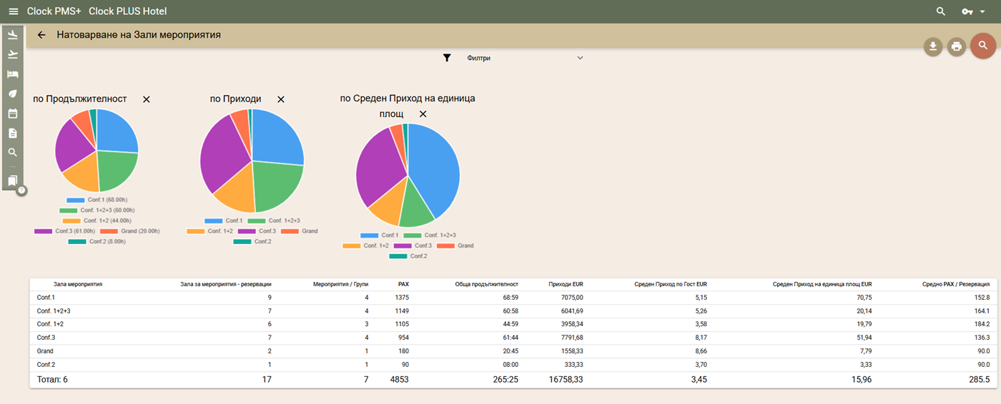Toggle Conf.1 (68.00h) legend item
Screen dimensions: 1001x404
tap(97, 200)
